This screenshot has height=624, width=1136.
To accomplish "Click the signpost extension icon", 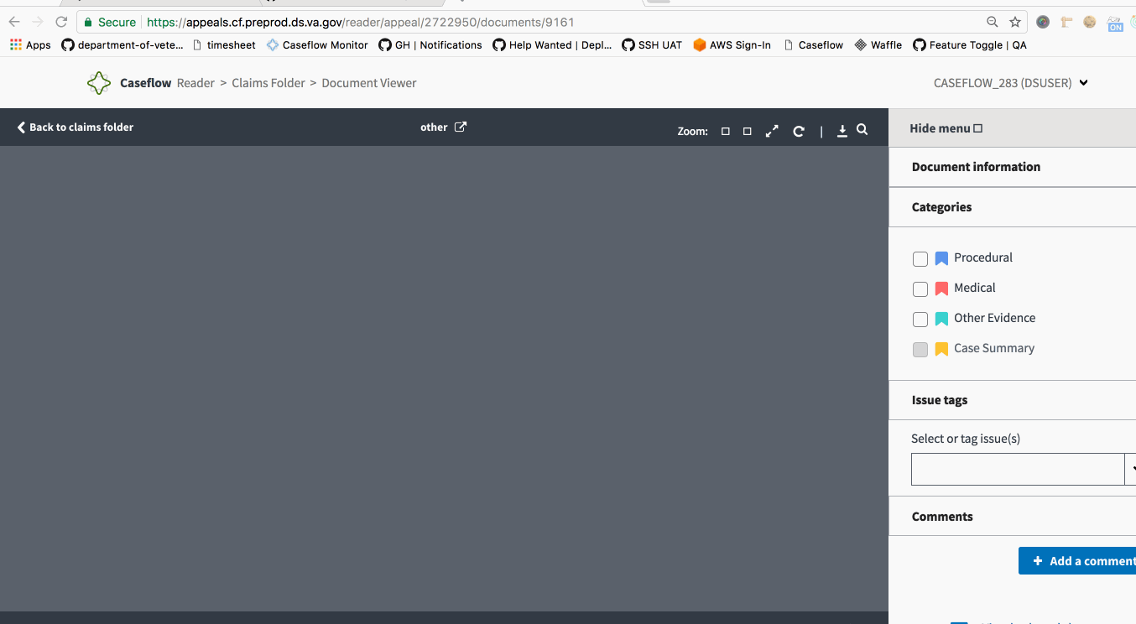I will pos(1066,23).
